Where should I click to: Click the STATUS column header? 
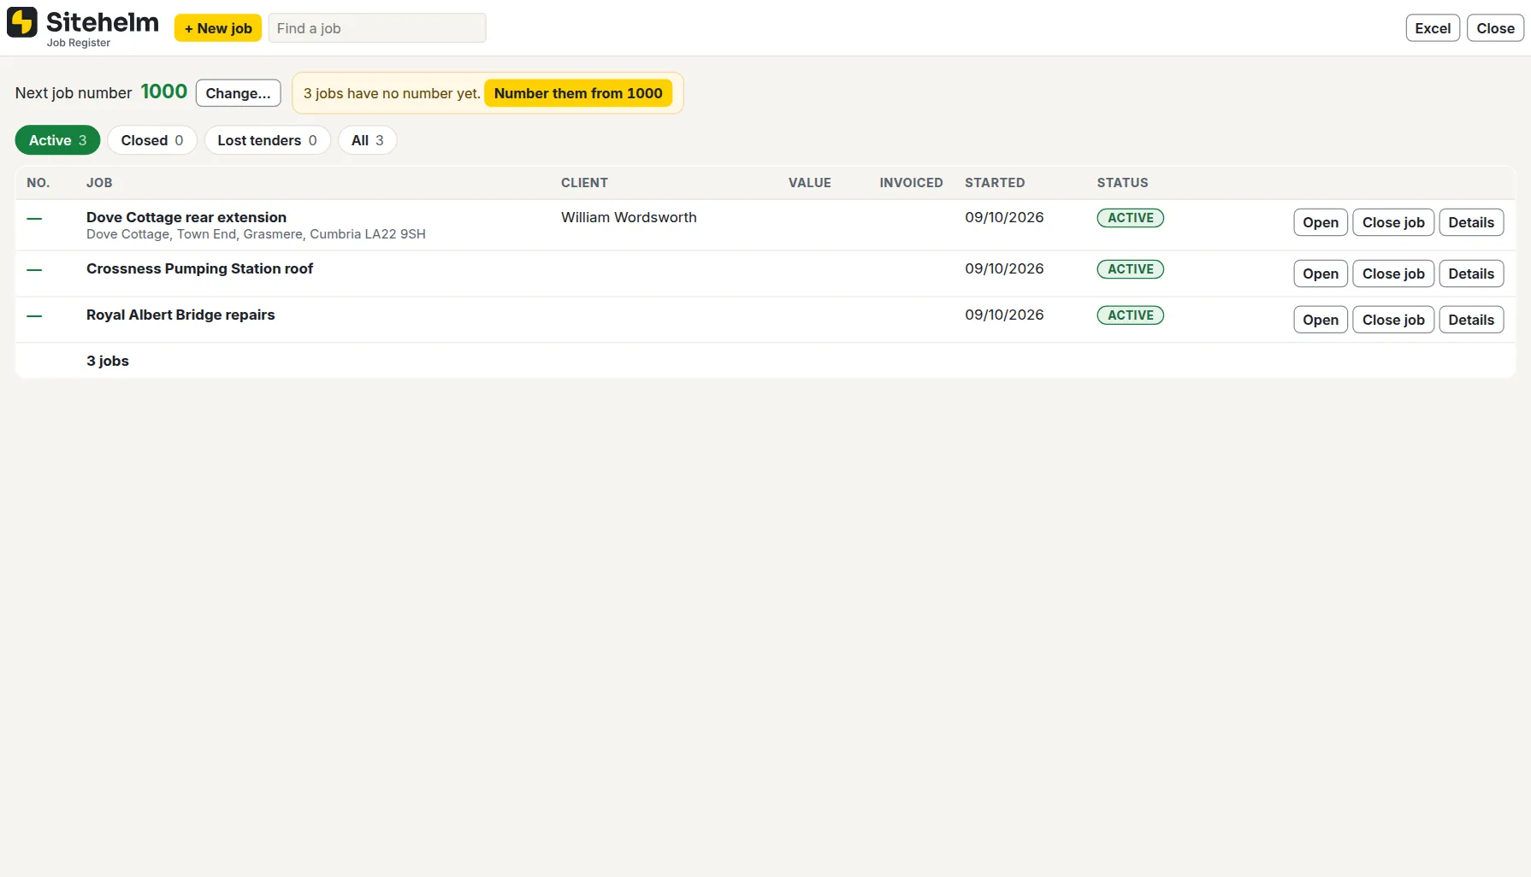click(1122, 183)
